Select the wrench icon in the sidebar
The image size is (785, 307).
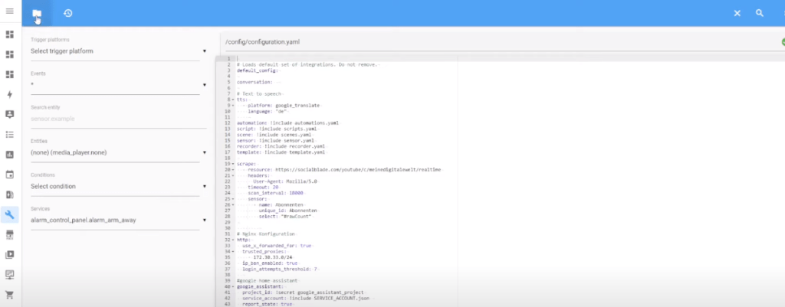pos(10,214)
